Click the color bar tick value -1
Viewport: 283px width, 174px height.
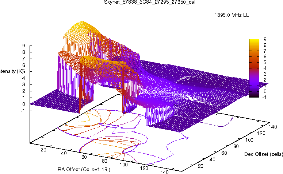(264, 97)
